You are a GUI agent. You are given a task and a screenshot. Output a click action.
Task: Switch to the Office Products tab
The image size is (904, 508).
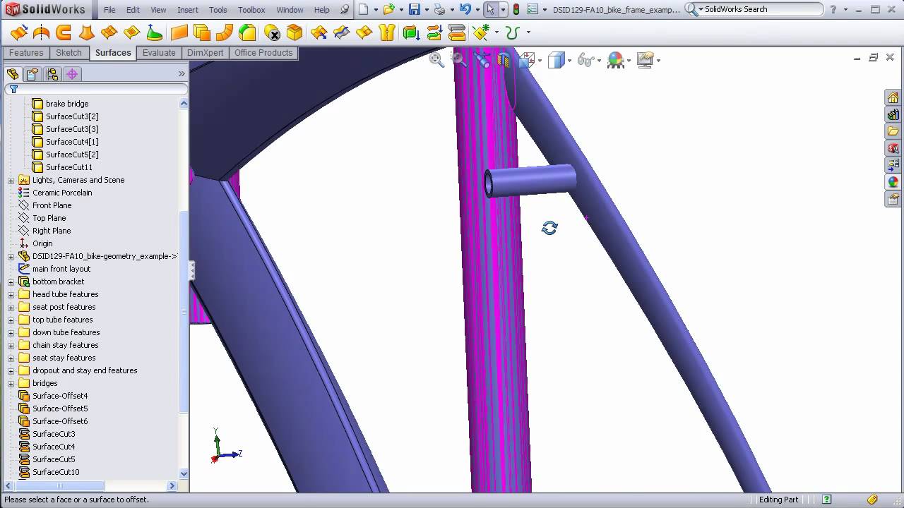click(x=263, y=53)
